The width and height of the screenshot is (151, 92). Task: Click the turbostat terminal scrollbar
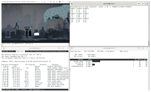[x=149, y=43]
